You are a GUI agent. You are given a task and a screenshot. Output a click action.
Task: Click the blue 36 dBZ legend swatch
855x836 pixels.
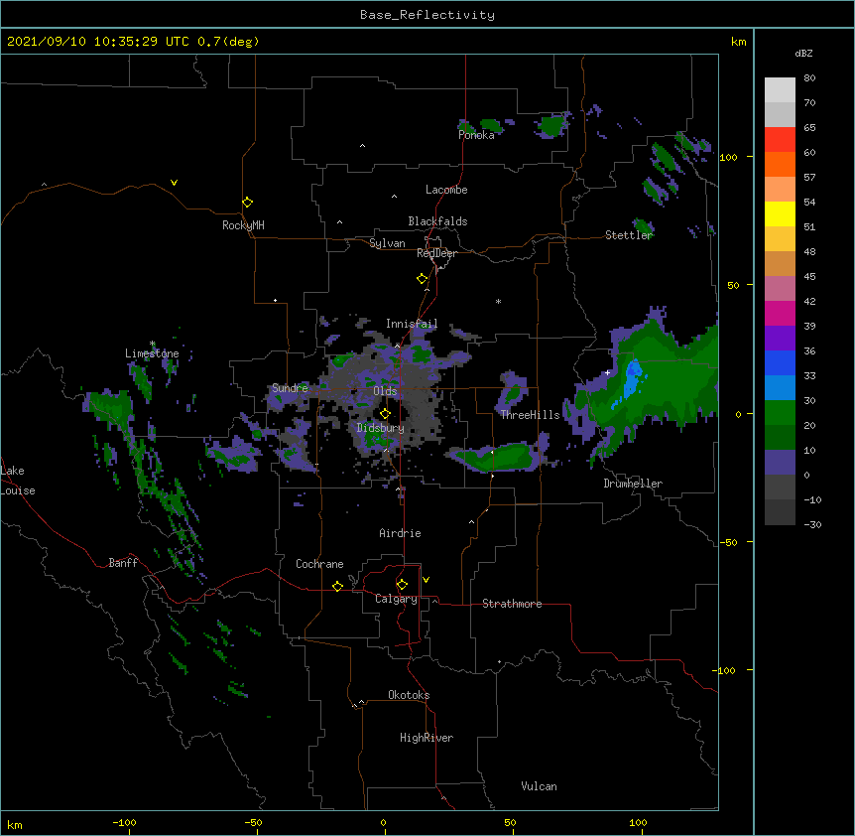780,362
